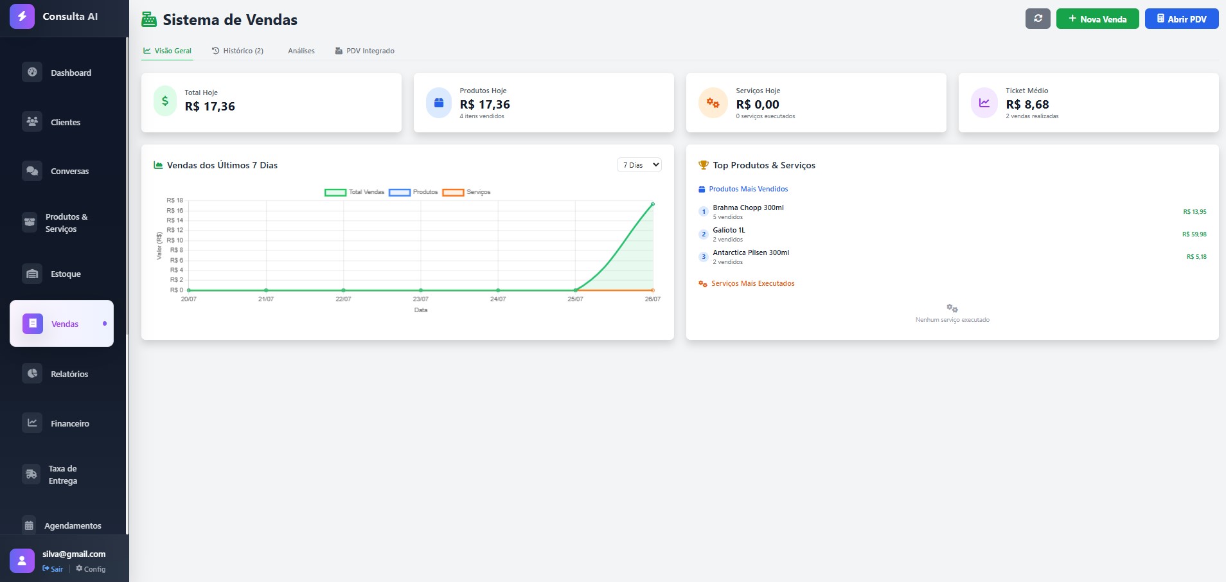The width and height of the screenshot is (1226, 582).
Task: Expand the 7 Dias period dropdown
Action: coord(639,165)
